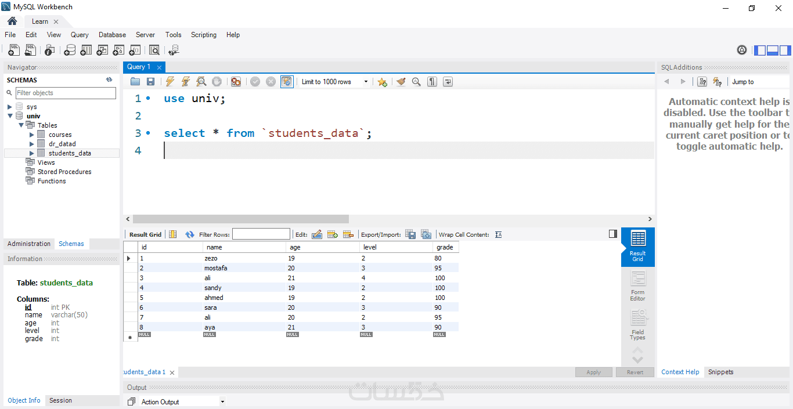Search table data icon in main toolbar

(154, 50)
